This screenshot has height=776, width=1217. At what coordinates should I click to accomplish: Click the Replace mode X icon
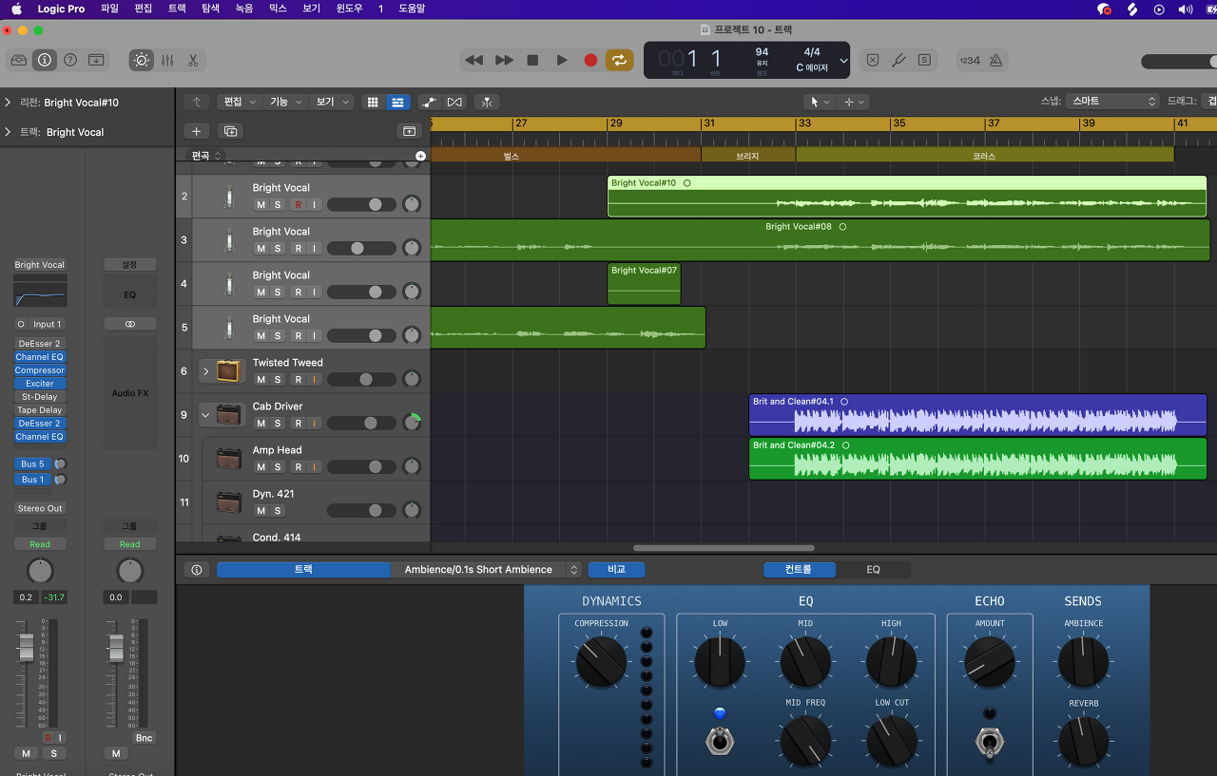[x=872, y=60]
